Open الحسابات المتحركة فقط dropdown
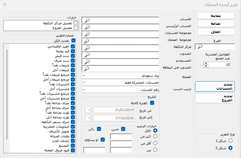 [120, 82]
